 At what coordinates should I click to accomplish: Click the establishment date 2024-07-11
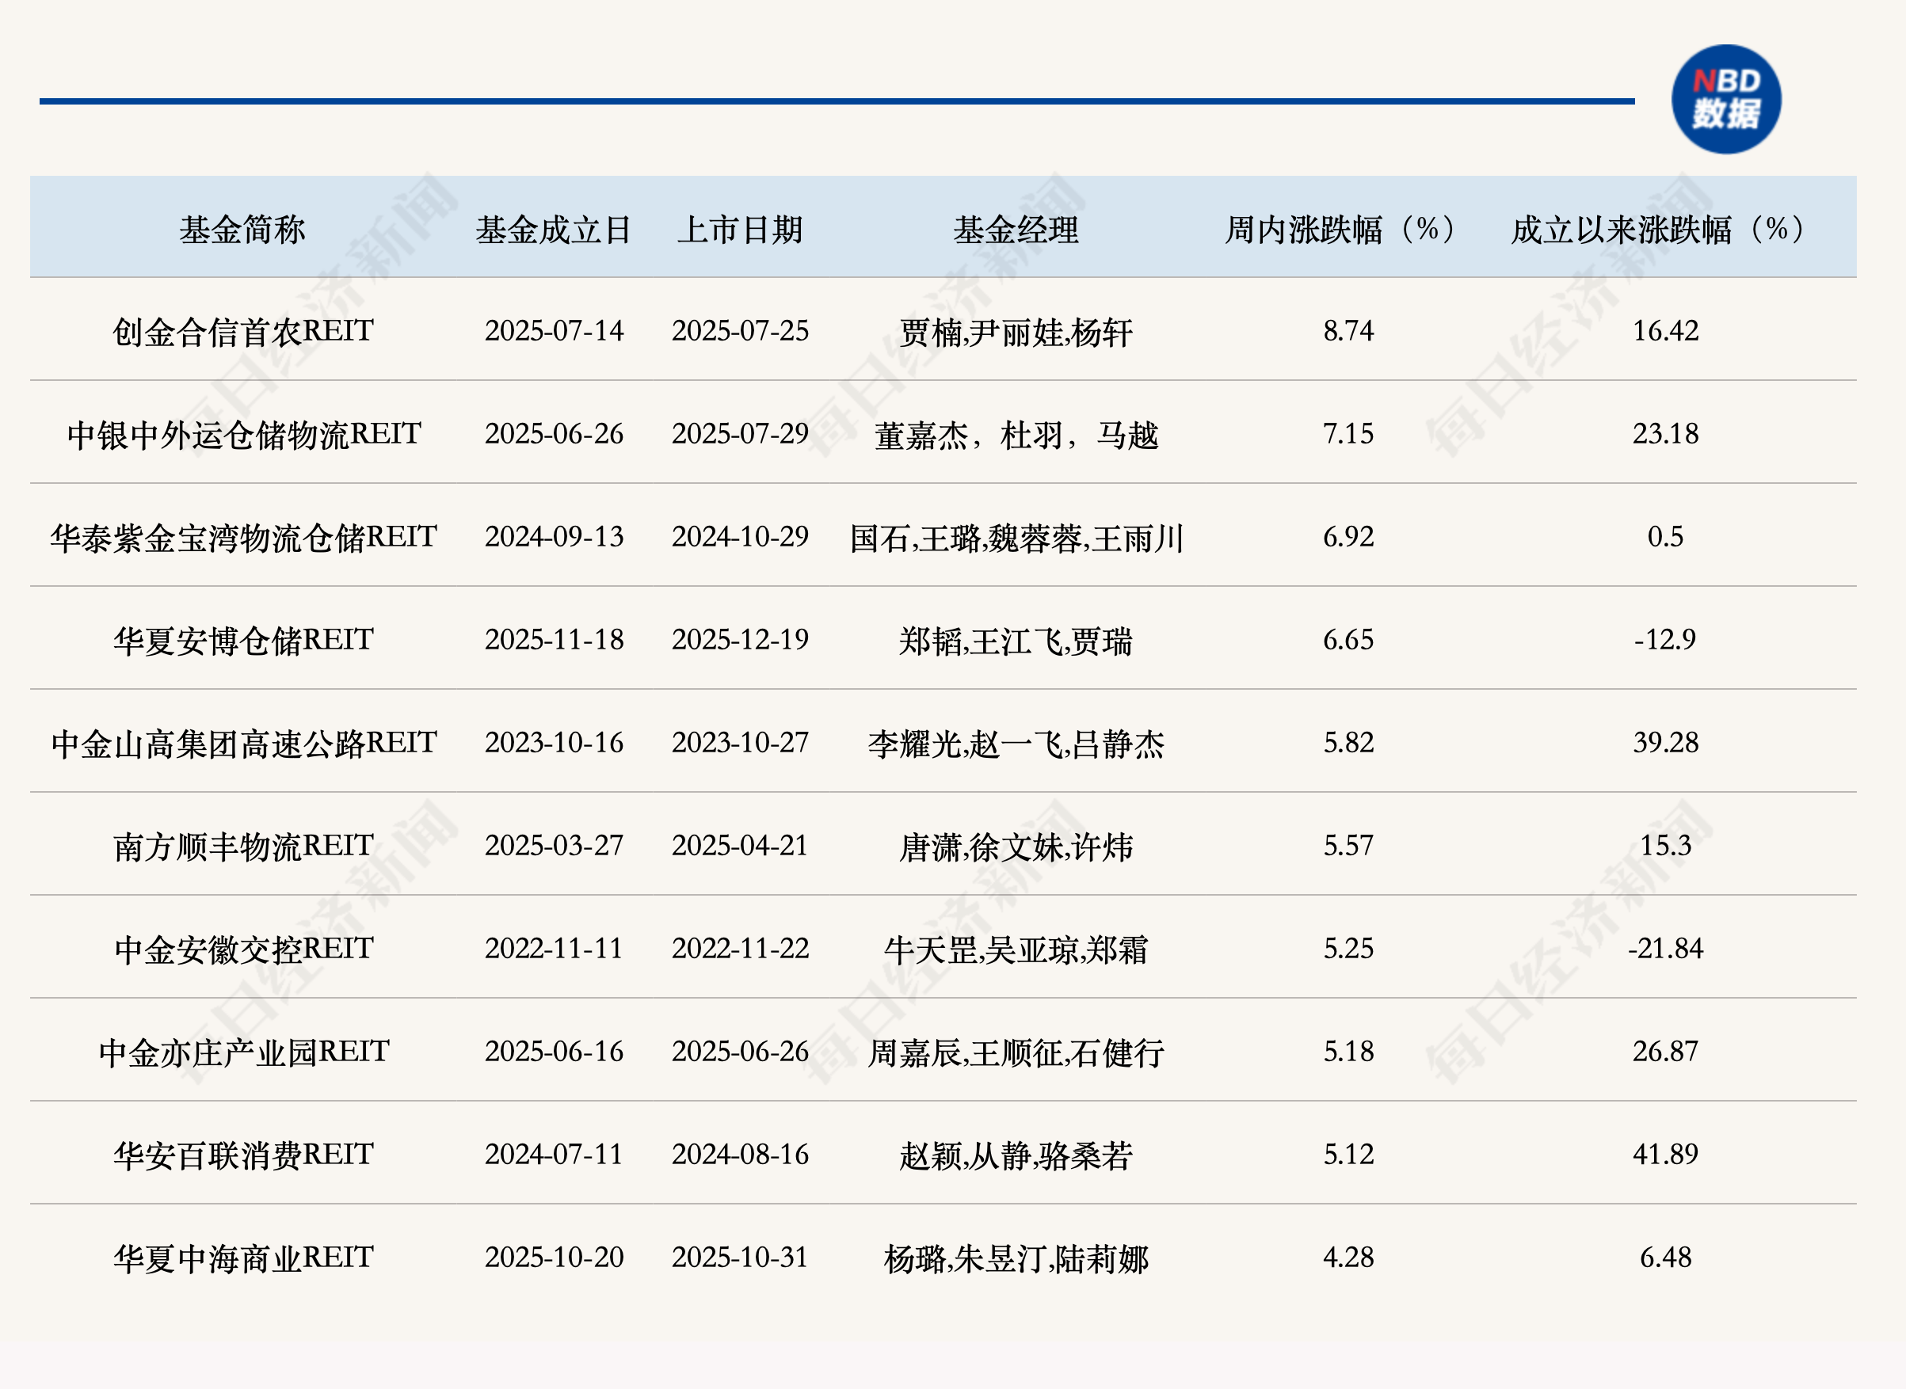coord(554,1155)
